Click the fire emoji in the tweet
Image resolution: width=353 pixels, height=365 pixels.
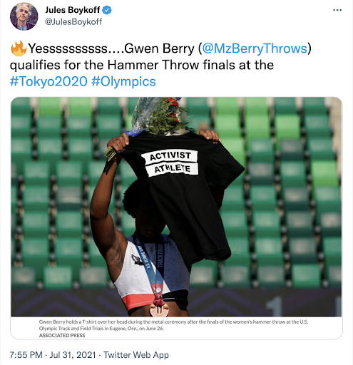pyautogui.click(x=19, y=48)
